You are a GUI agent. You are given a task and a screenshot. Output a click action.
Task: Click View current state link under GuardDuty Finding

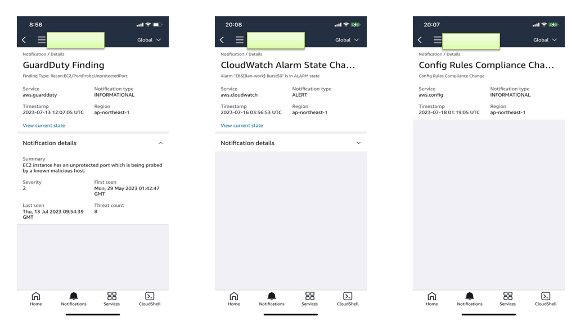pyautogui.click(x=44, y=125)
